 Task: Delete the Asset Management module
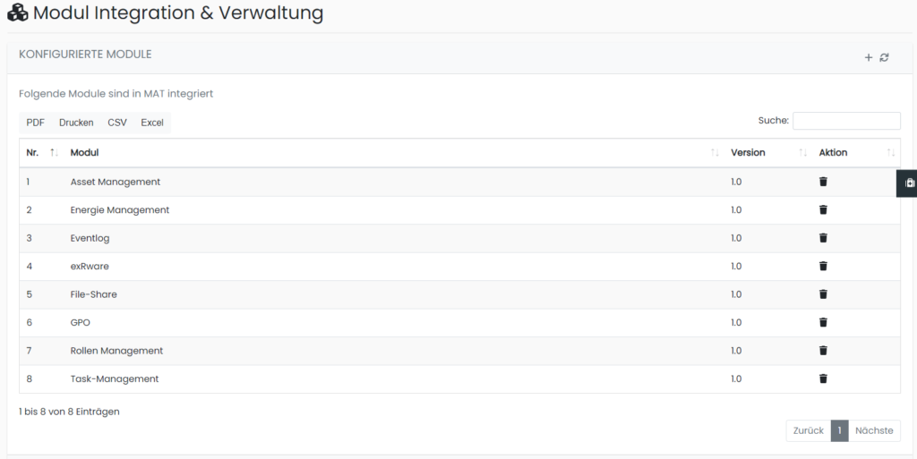click(823, 182)
